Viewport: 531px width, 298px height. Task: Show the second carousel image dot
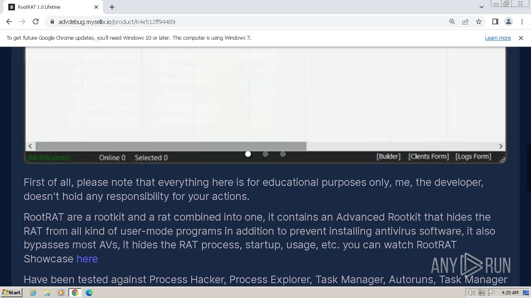point(265,154)
